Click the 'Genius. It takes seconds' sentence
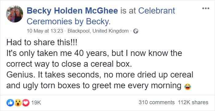 pos(100,75)
